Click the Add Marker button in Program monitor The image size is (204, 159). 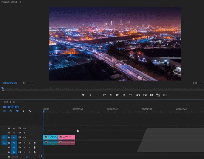[x=83, y=95]
